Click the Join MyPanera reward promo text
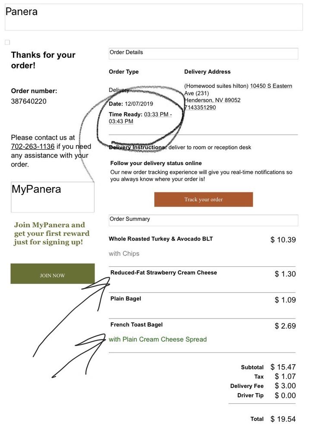 pos(52,234)
